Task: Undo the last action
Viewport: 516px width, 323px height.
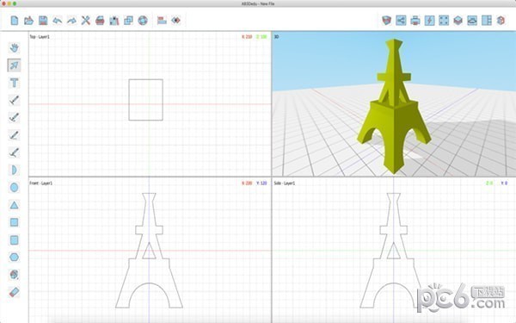Action: point(58,21)
